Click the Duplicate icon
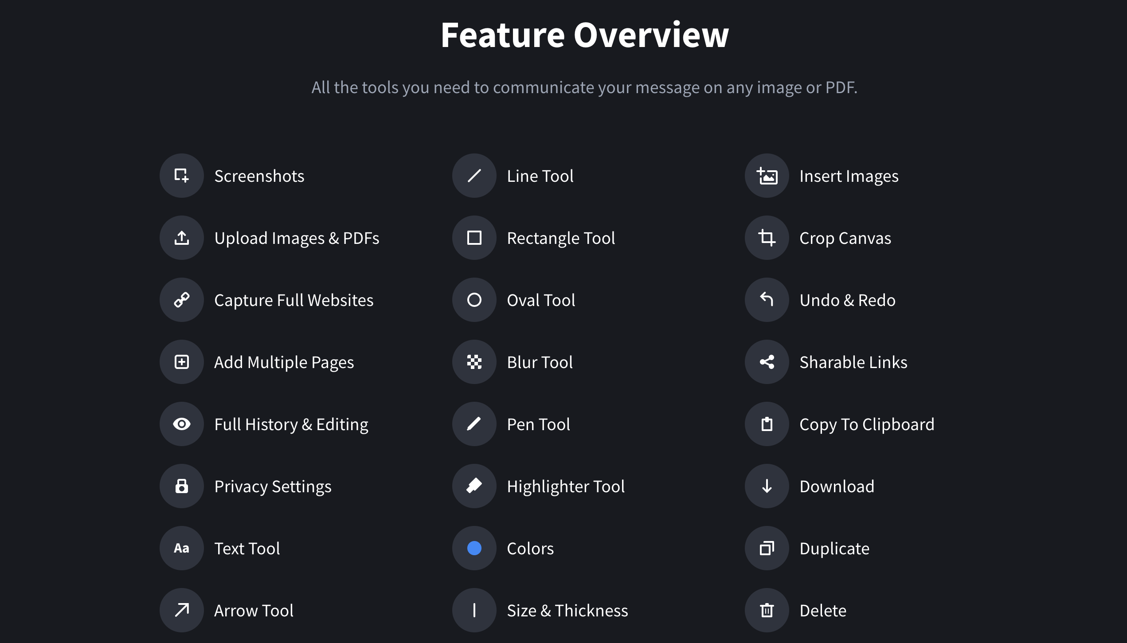Screen dimensions: 1127x643 767,548
